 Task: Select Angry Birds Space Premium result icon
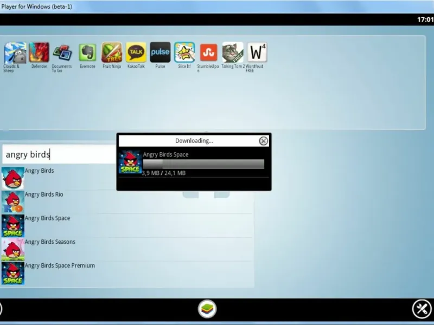coord(12,274)
